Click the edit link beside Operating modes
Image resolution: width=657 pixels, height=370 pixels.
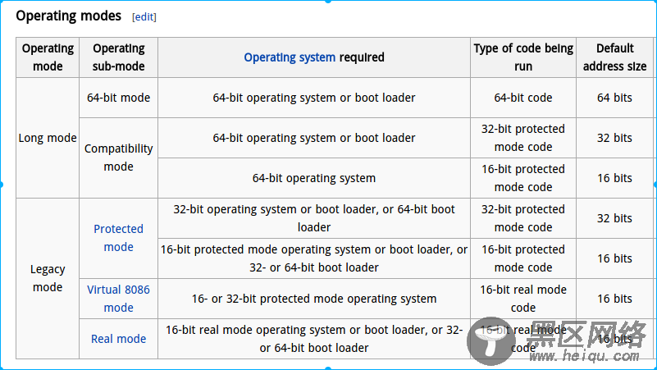144,16
